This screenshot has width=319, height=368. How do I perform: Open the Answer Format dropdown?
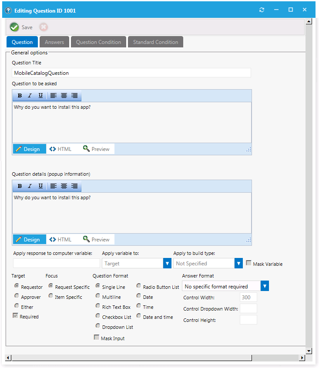265,286
